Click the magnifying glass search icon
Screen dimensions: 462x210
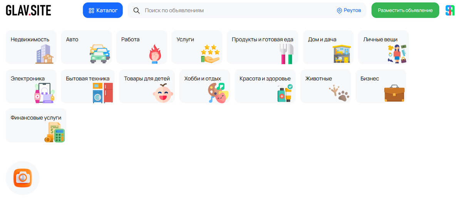[136, 10]
